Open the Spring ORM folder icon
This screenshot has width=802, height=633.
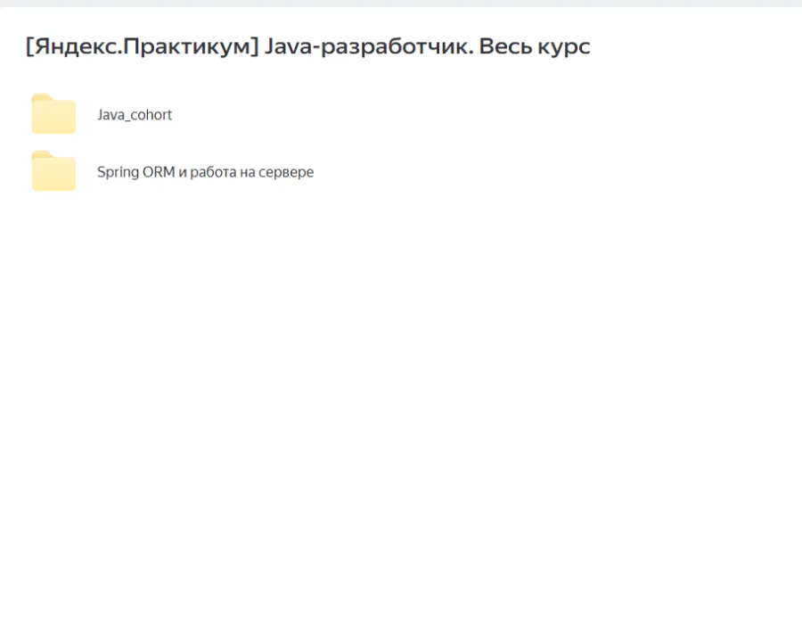[53, 172]
